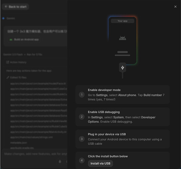Click the 'Plug in your device via USB' heading

click(x=107, y=134)
